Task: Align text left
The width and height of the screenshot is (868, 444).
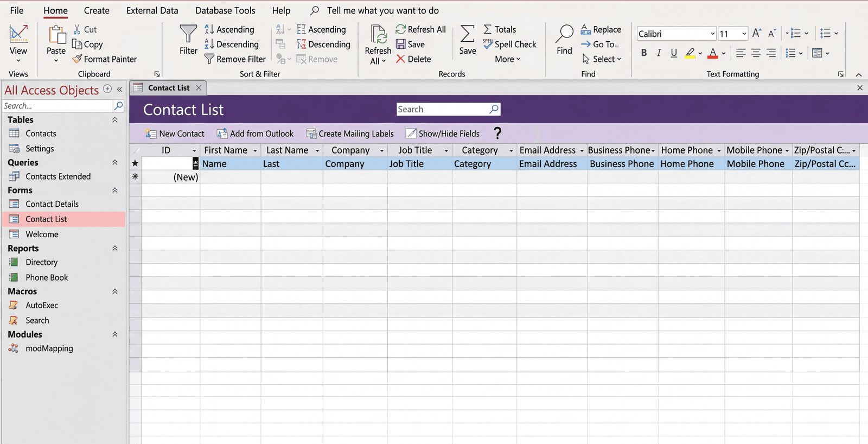Action: coord(741,53)
